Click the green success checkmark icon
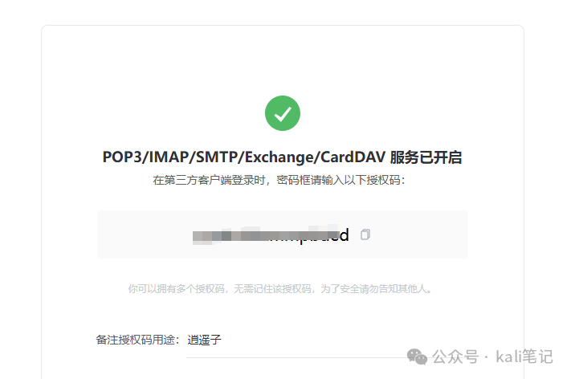The width and height of the screenshot is (571, 379). [x=283, y=113]
